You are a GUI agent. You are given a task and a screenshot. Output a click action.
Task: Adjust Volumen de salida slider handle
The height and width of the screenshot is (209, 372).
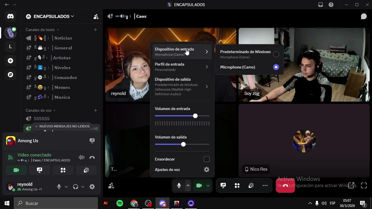(183, 144)
